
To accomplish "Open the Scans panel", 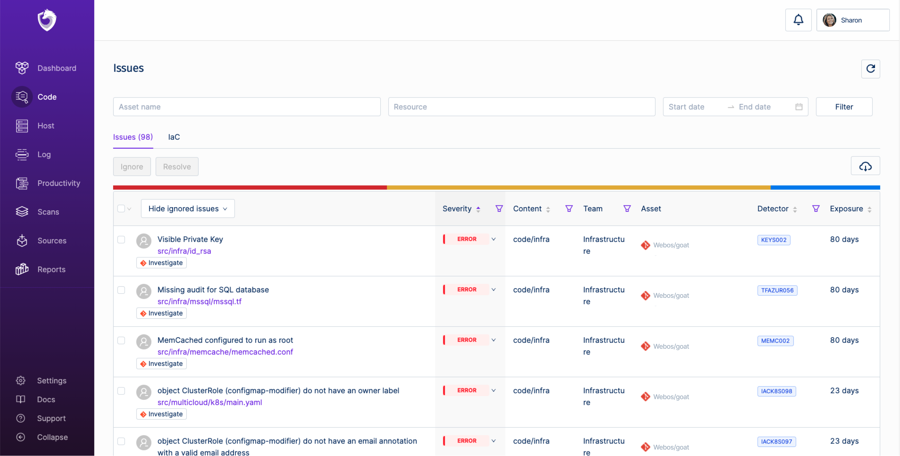I will 48,212.
